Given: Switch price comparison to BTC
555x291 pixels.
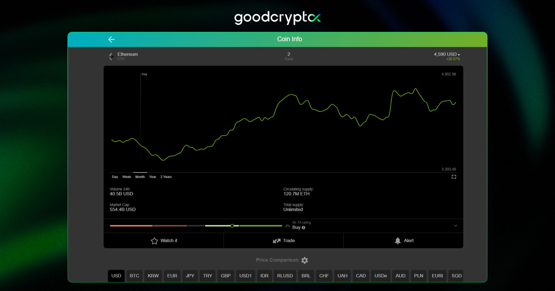Looking at the screenshot, I should coord(134,276).
